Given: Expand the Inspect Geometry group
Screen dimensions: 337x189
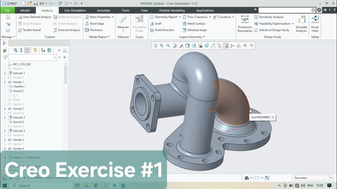Looking at the screenshot, I should (x=192, y=37).
